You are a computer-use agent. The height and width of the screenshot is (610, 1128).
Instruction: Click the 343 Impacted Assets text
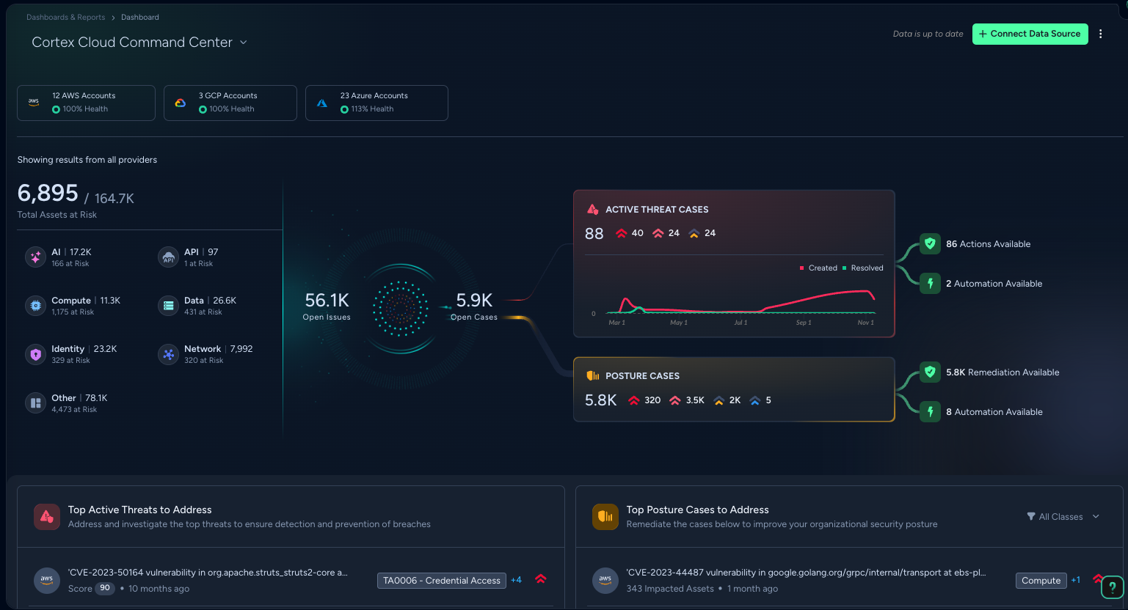tap(670, 589)
